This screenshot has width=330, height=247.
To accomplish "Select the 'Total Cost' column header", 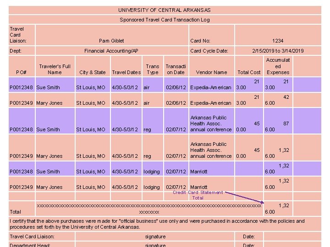I will (249, 66).
